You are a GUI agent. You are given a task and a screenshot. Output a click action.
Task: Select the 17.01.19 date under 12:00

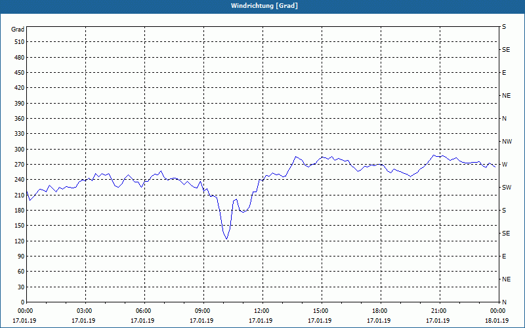click(261, 321)
